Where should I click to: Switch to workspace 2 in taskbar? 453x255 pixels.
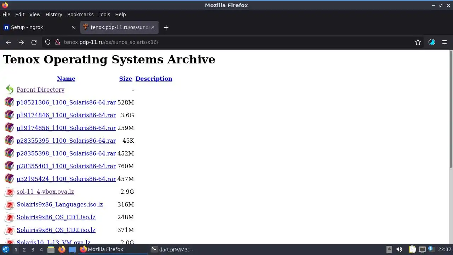pos(24,250)
